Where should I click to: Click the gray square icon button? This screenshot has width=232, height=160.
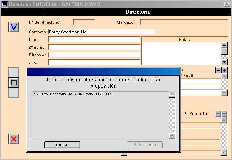coord(14,83)
